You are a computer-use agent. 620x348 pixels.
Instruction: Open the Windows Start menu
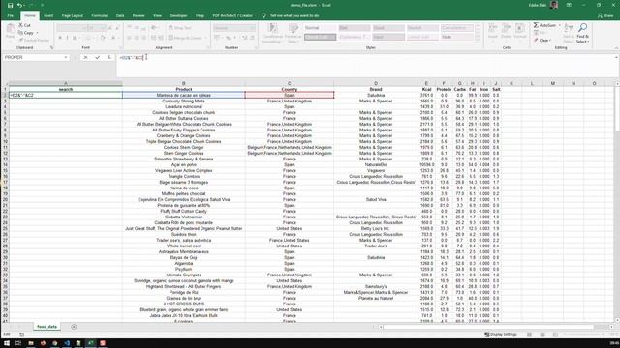pyautogui.click(x=7, y=343)
